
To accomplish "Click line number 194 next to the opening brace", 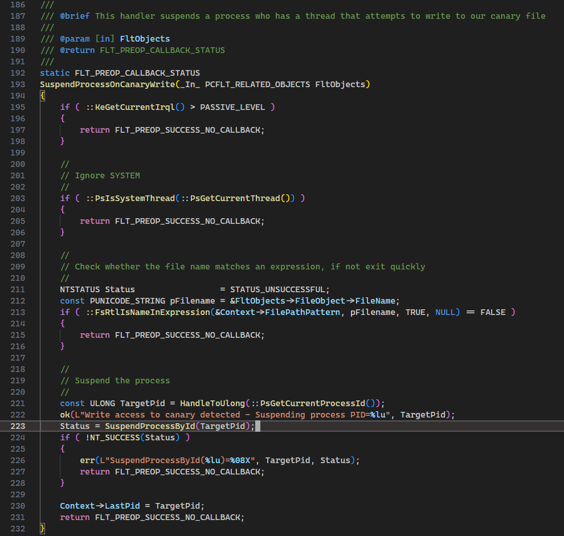I will click(x=18, y=96).
